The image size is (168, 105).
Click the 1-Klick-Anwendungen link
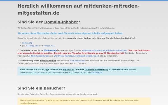[39, 56]
